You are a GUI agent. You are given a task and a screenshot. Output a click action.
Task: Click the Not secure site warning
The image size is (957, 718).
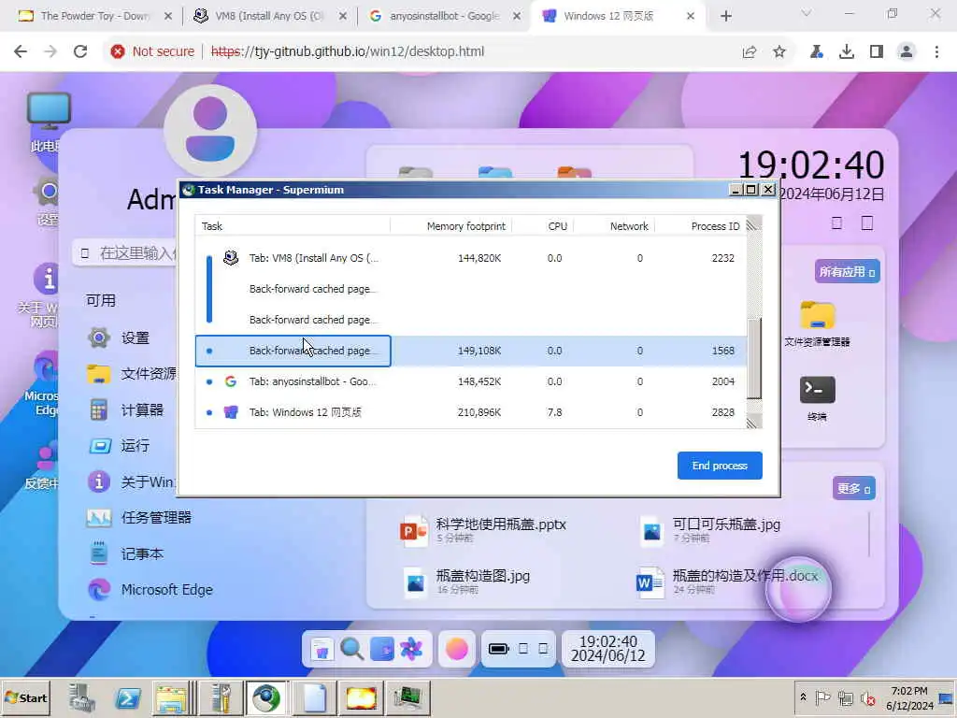(x=152, y=51)
